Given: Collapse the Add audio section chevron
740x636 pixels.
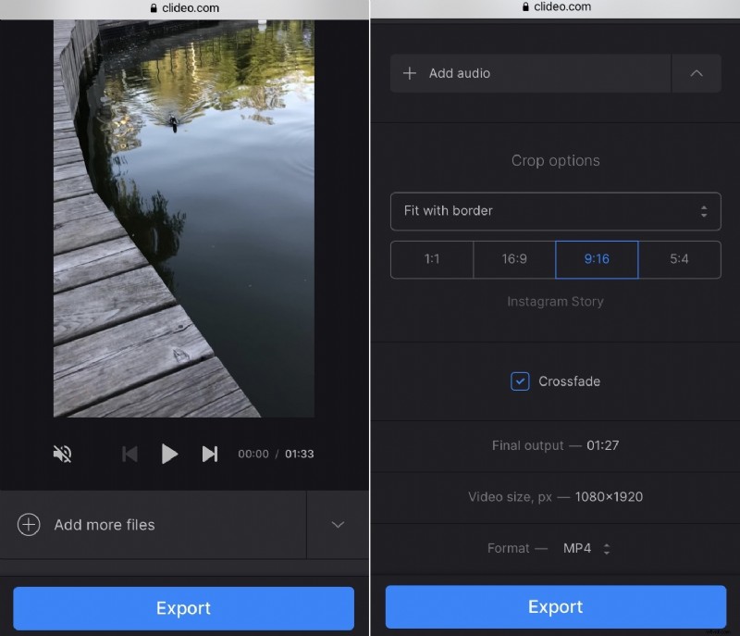Looking at the screenshot, I should tap(697, 73).
